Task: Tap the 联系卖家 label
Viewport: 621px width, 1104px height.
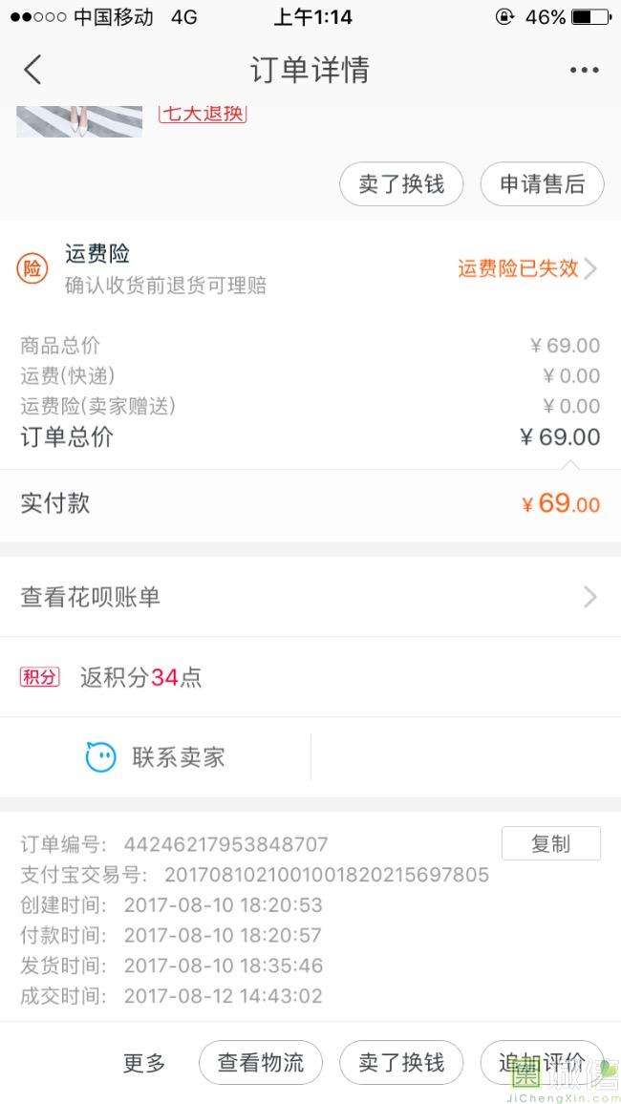Action: point(179,757)
